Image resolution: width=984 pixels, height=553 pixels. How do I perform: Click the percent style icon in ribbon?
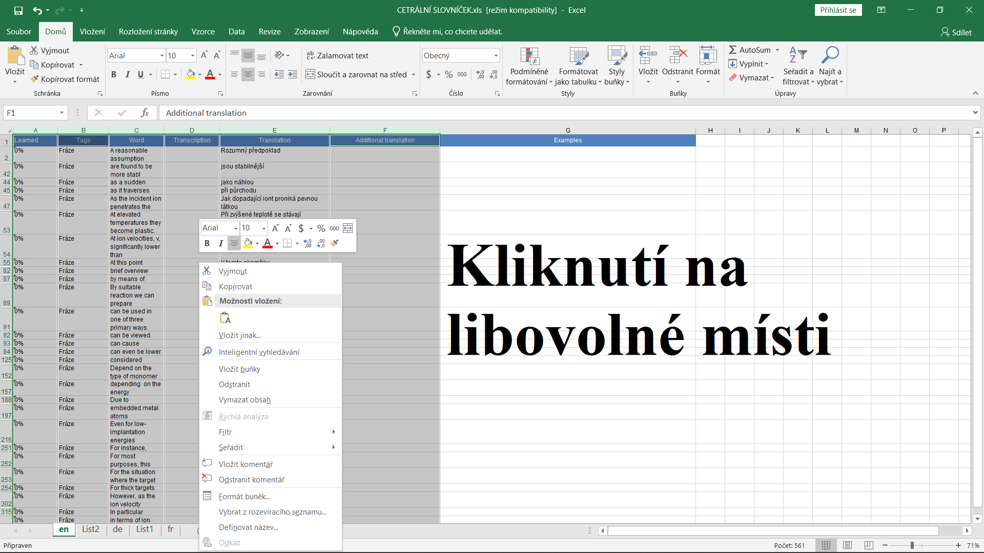tap(448, 75)
